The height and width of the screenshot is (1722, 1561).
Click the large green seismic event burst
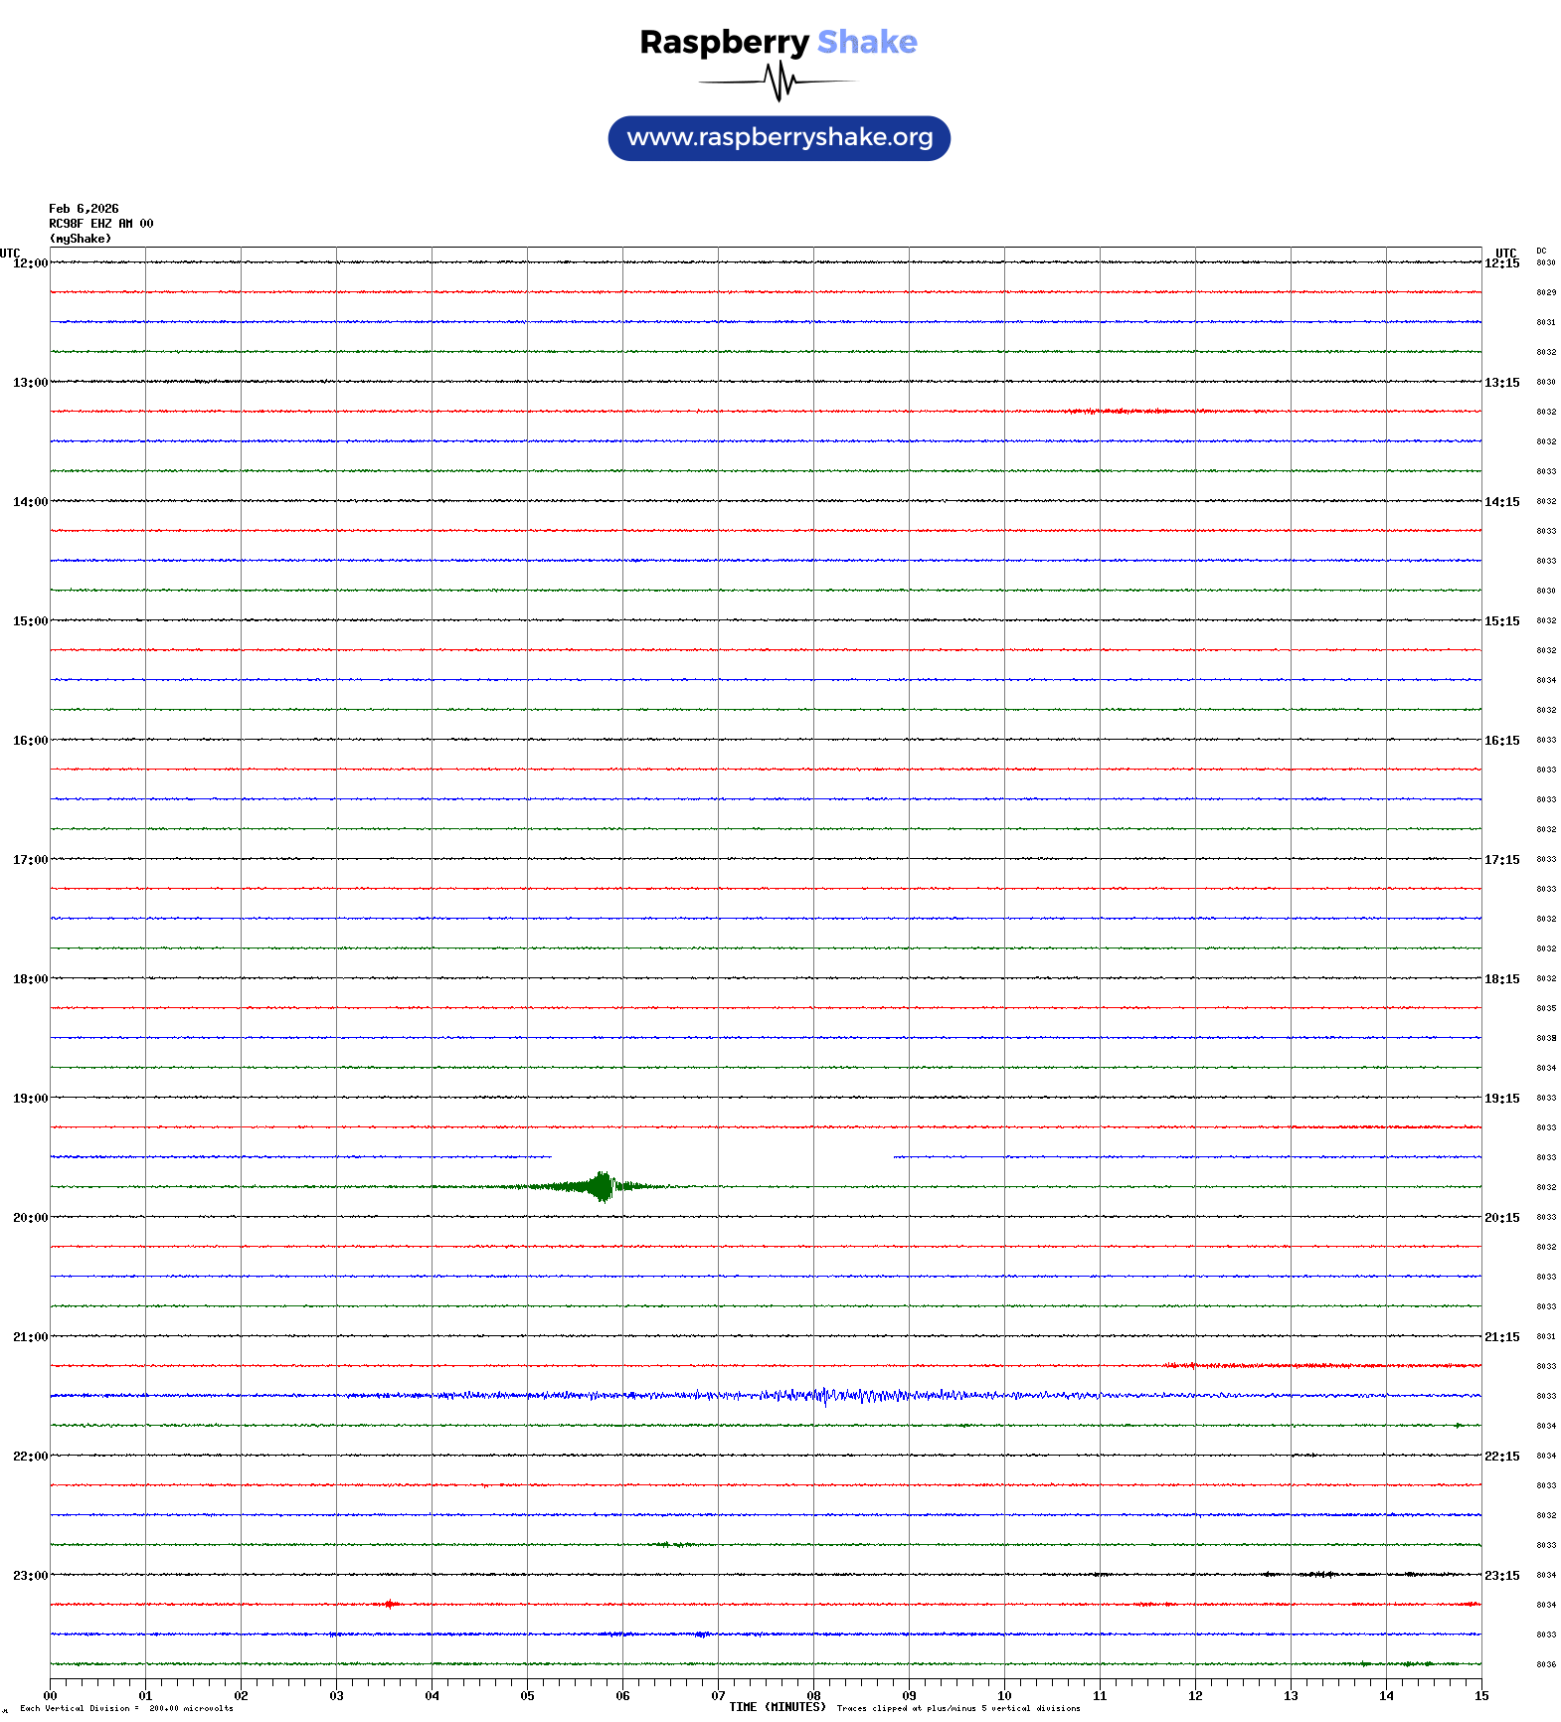603,1186
